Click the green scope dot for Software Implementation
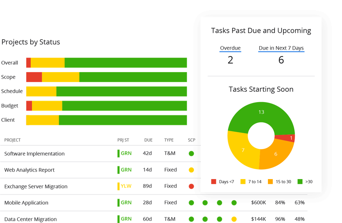 (x=191, y=154)
